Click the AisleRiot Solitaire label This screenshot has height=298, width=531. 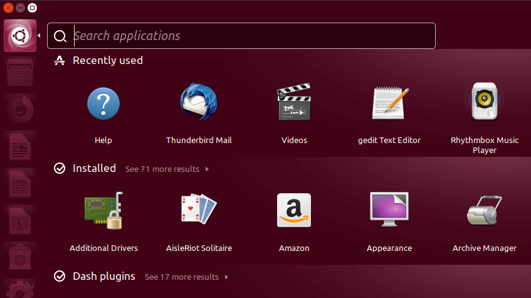tap(199, 248)
